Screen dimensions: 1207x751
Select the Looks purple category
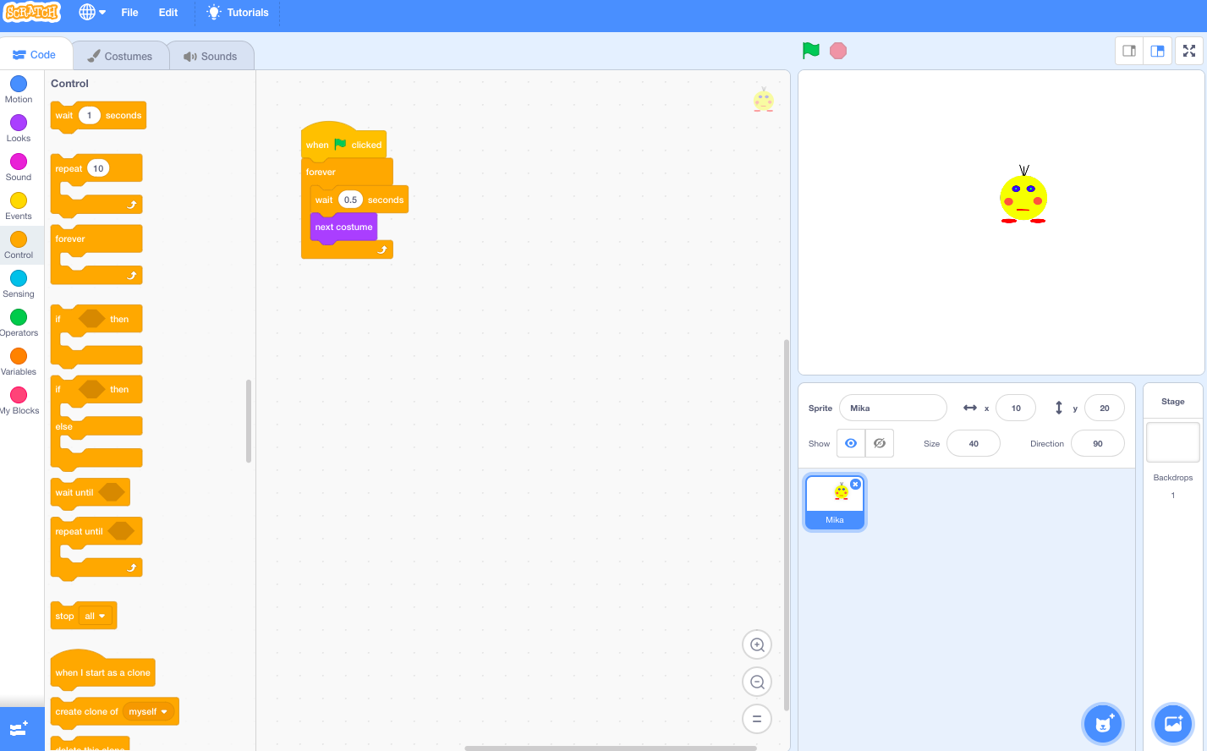[19, 128]
